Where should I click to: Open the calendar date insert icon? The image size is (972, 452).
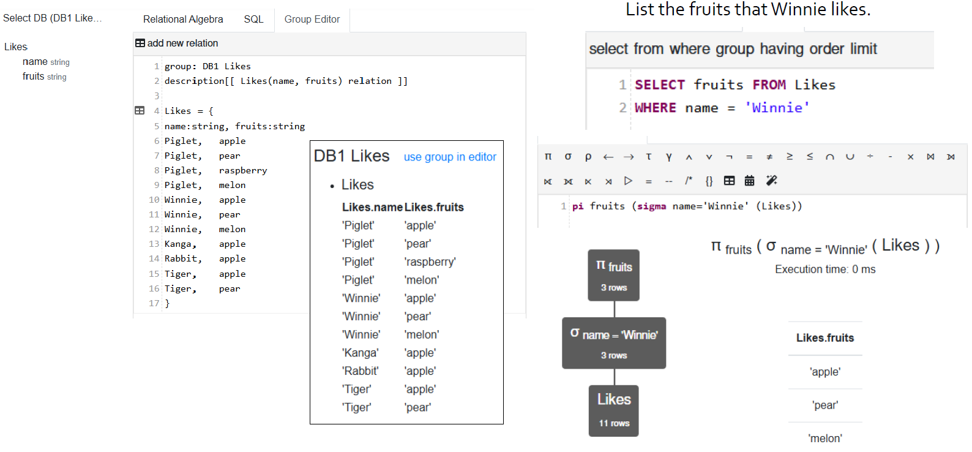click(x=749, y=181)
